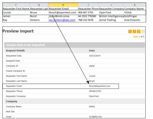Viewport: 153px width, 119px height.
Task: Select column J header
Action: (x=111, y=5)
